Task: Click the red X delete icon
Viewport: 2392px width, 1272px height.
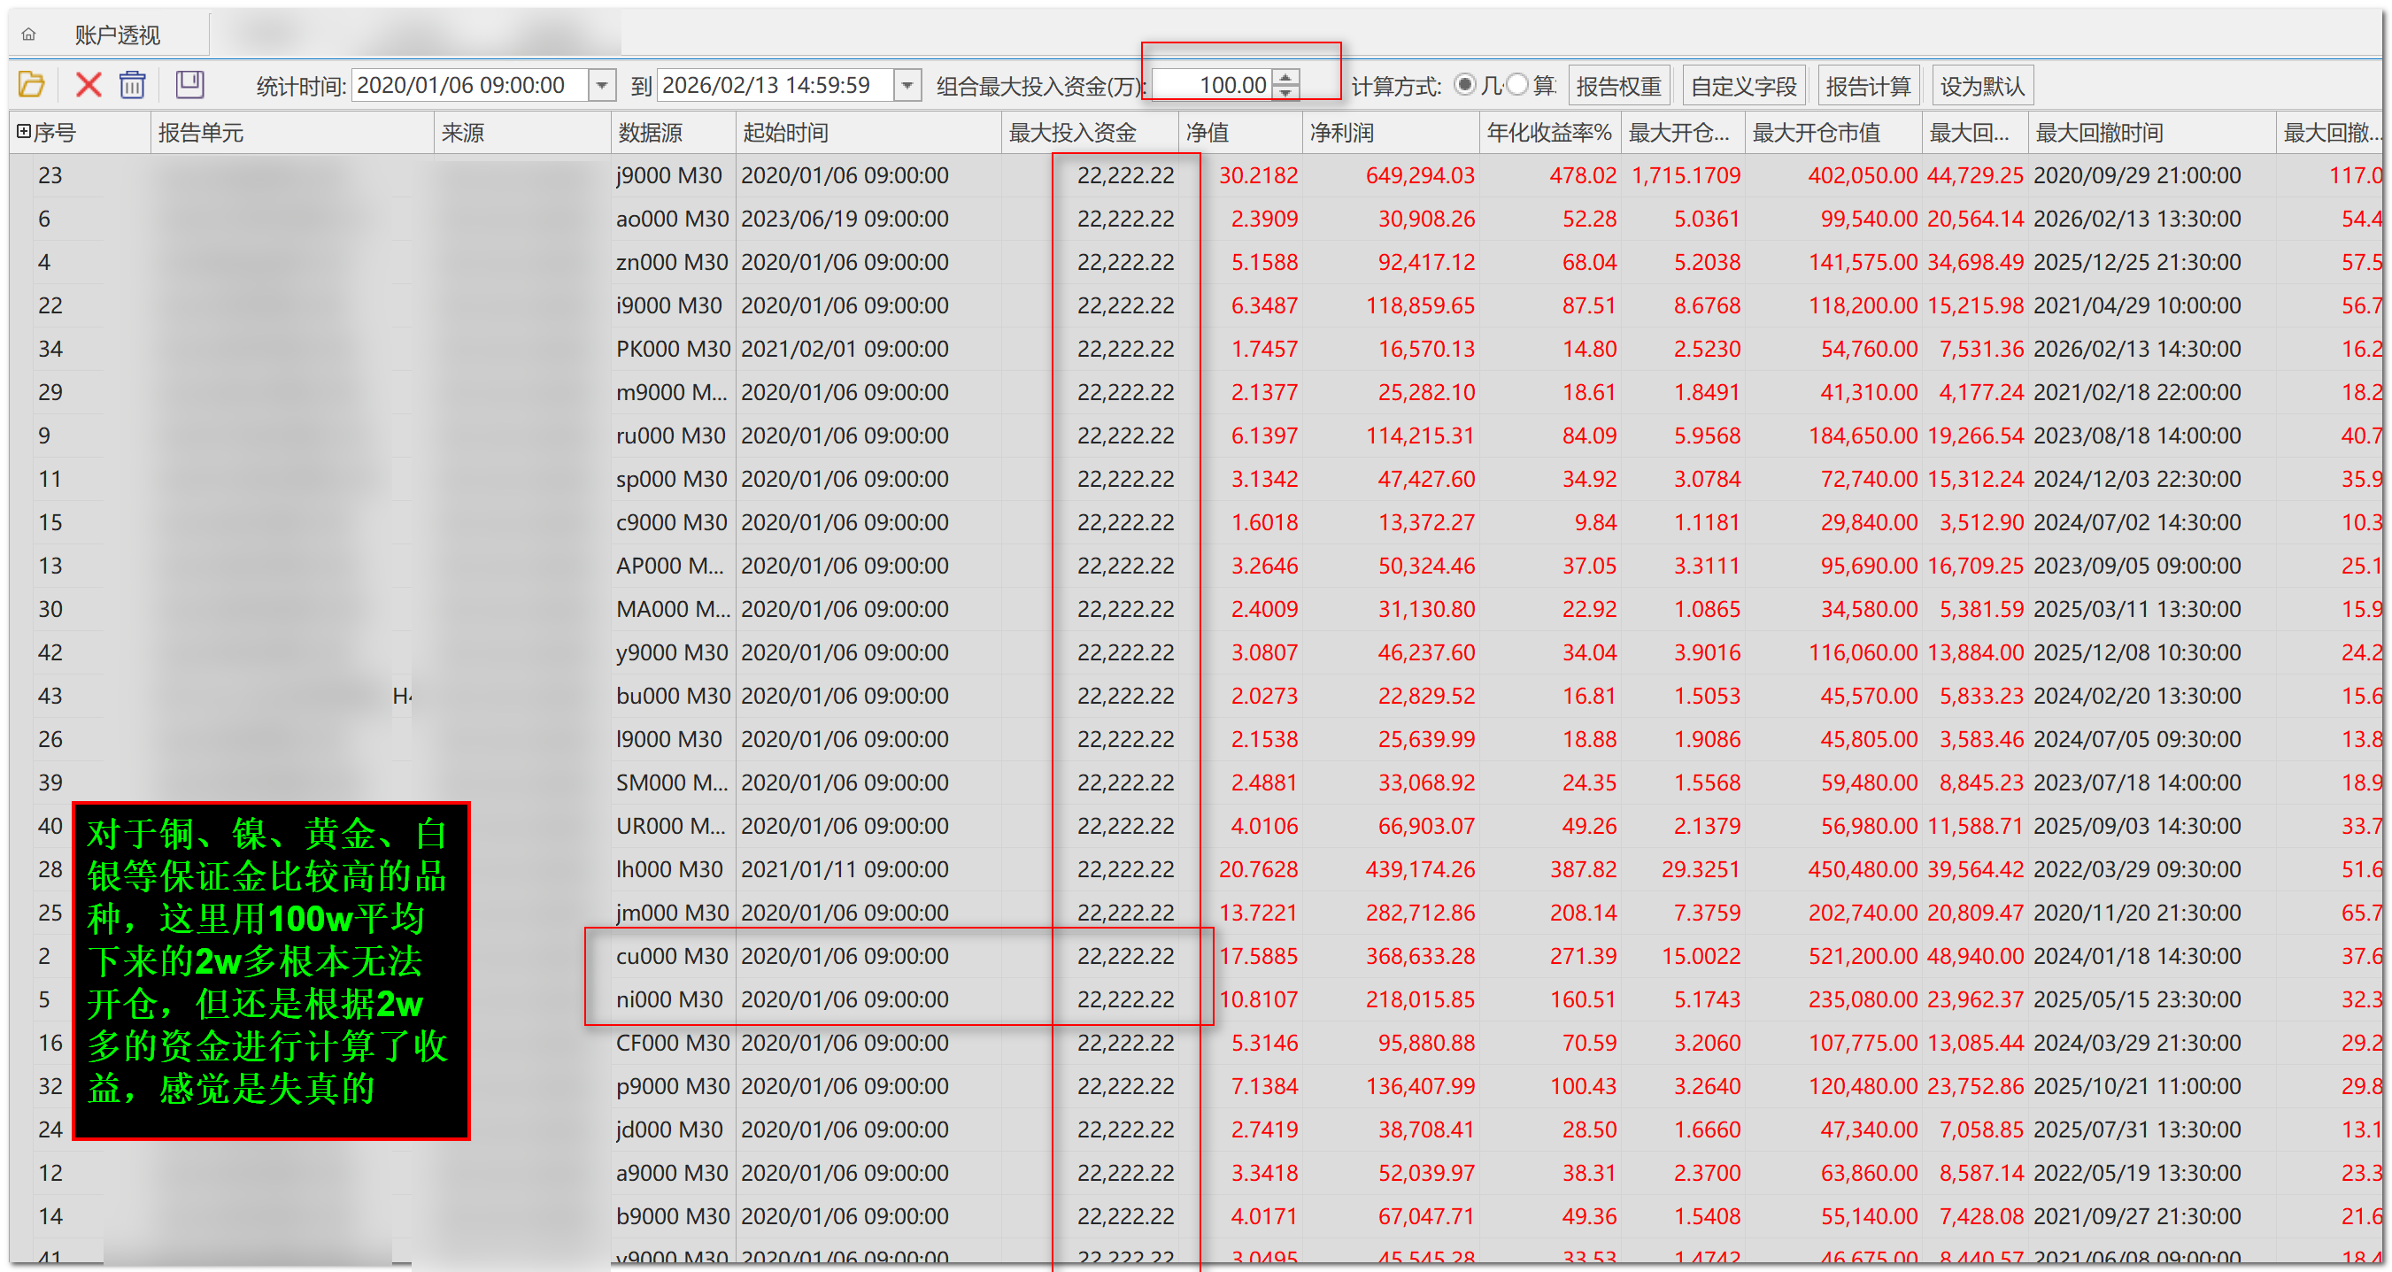Action: (x=89, y=85)
